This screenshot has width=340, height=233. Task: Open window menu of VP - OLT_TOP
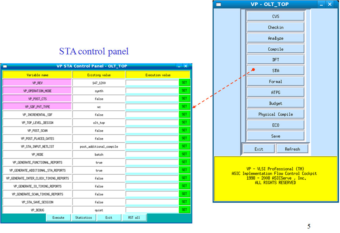218,4
